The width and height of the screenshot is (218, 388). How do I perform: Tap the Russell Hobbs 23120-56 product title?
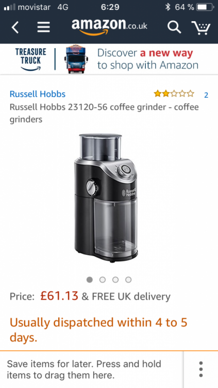(x=104, y=113)
